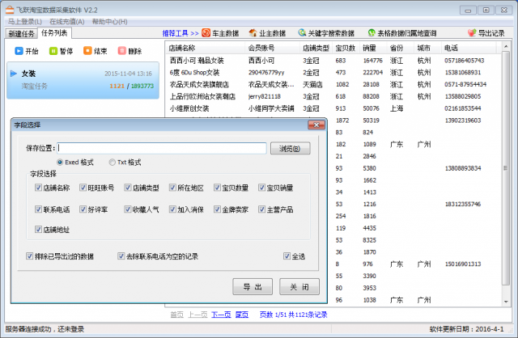The height and width of the screenshot is (338, 518).
Task: Toggle the 联系电话 field checkbox
Action: point(38,209)
